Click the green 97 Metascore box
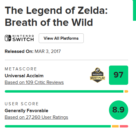 (x=119, y=75)
